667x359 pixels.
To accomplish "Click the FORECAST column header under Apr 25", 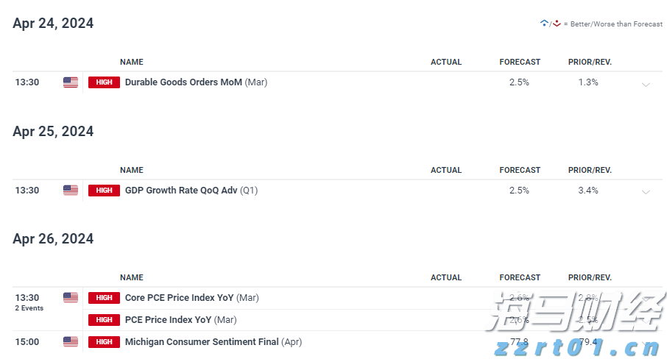I will coord(520,170).
